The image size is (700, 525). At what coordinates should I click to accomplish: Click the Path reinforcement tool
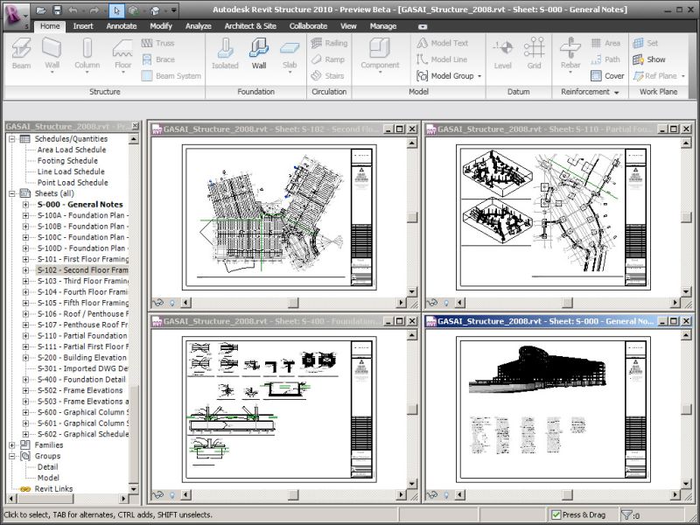point(605,59)
